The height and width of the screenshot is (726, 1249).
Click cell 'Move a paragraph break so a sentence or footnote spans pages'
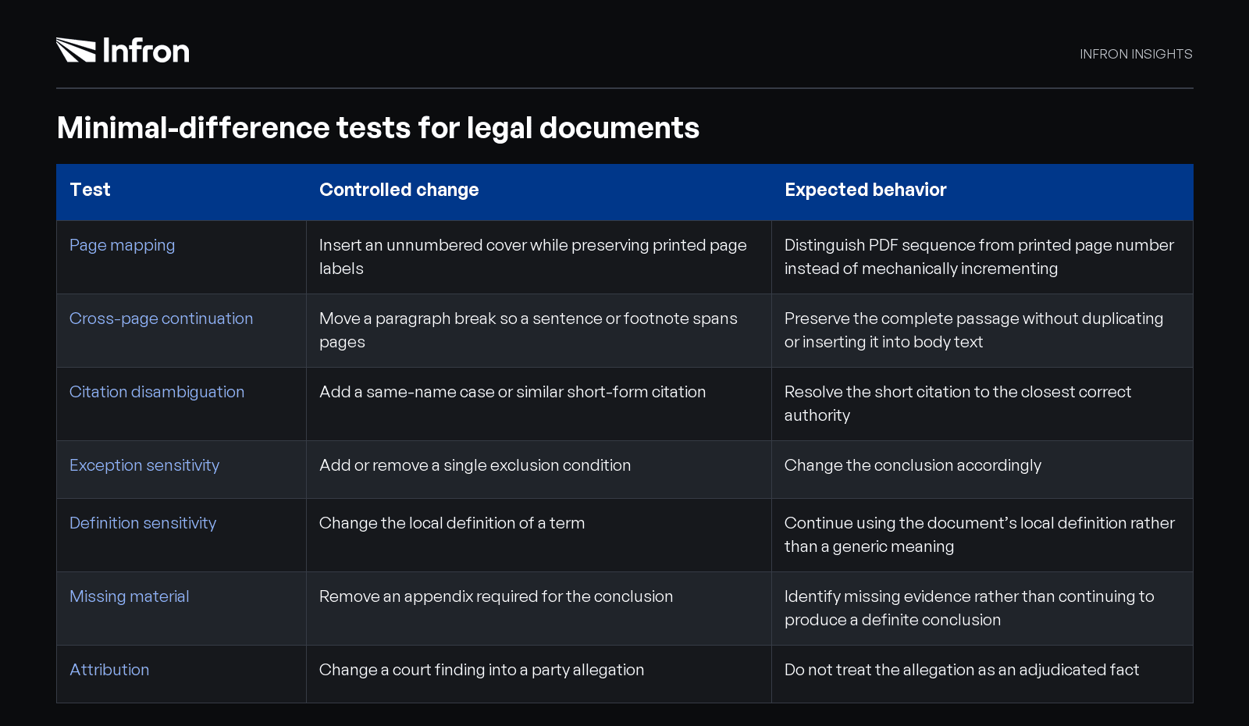pyautogui.click(x=539, y=330)
